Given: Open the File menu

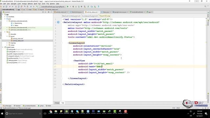Looking at the screenshot, I should coord(1,4).
